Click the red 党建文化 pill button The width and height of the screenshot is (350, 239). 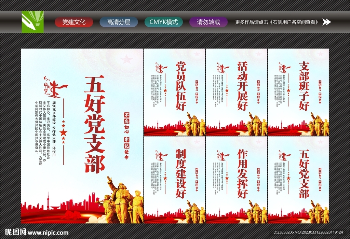(x=74, y=22)
